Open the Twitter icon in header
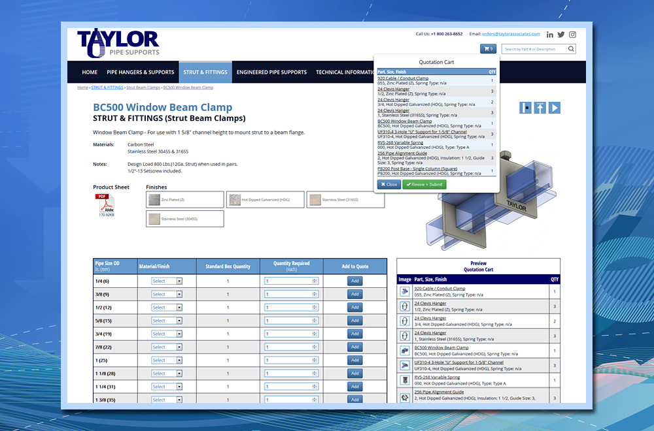This screenshot has width=654, height=431. (561, 35)
